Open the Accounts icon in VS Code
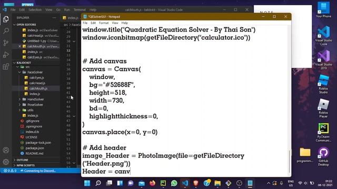This screenshot has height=189, width=337. click(x=6, y=150)
